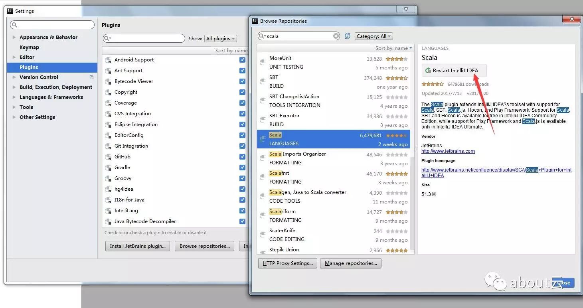The height and width of the screenshot is (308, 583).
Task: Toggle the Bytecode Viewer checkbox
Action: [242, 81]
